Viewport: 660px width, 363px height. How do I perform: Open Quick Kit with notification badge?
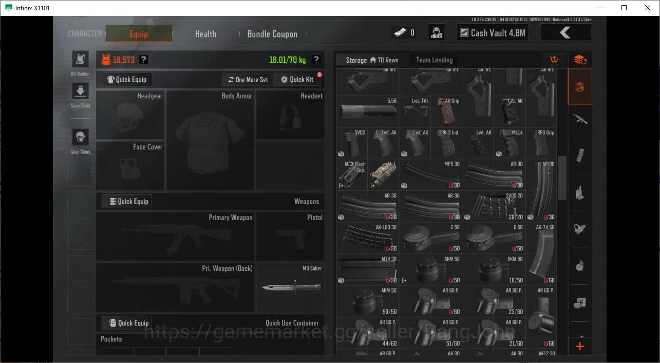click(x=297, y=79)
